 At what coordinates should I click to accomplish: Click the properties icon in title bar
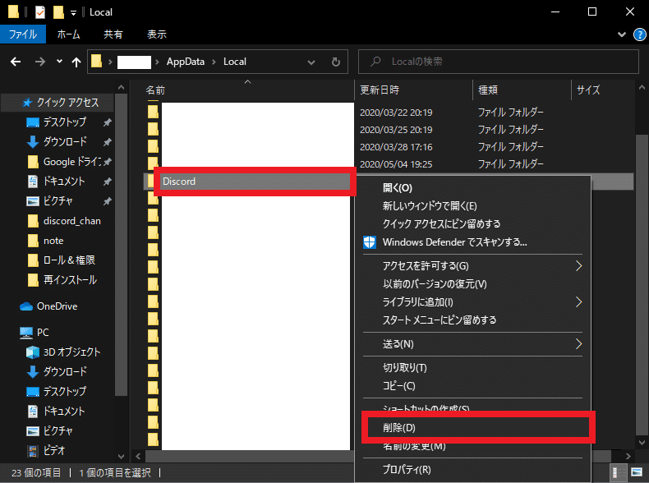pyautogui.click(x=39, y=12)
